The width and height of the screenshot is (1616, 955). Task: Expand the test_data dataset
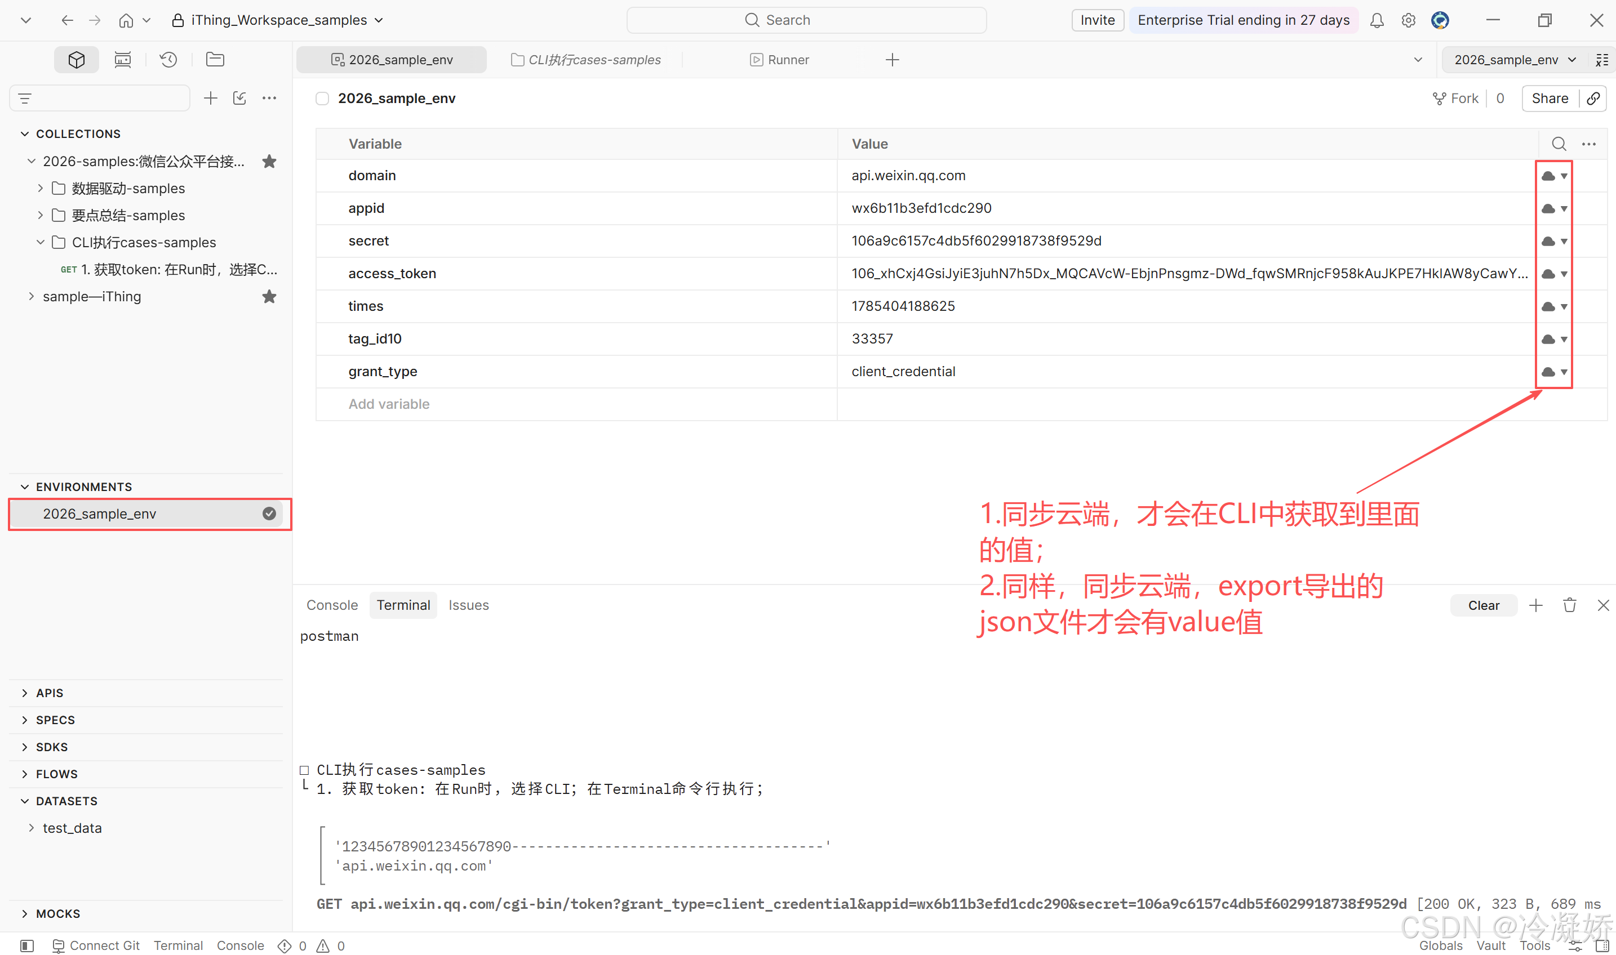tap(31, 828)
